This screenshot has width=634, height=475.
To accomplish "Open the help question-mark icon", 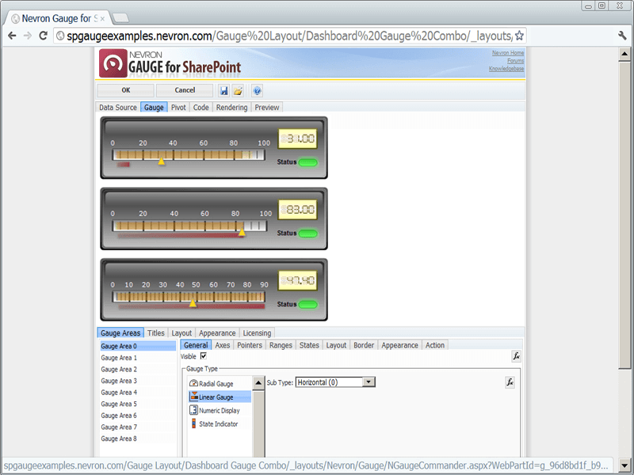I will (257, 90).
